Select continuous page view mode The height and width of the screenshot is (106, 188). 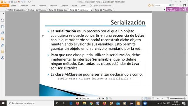(x=146, y=98)
